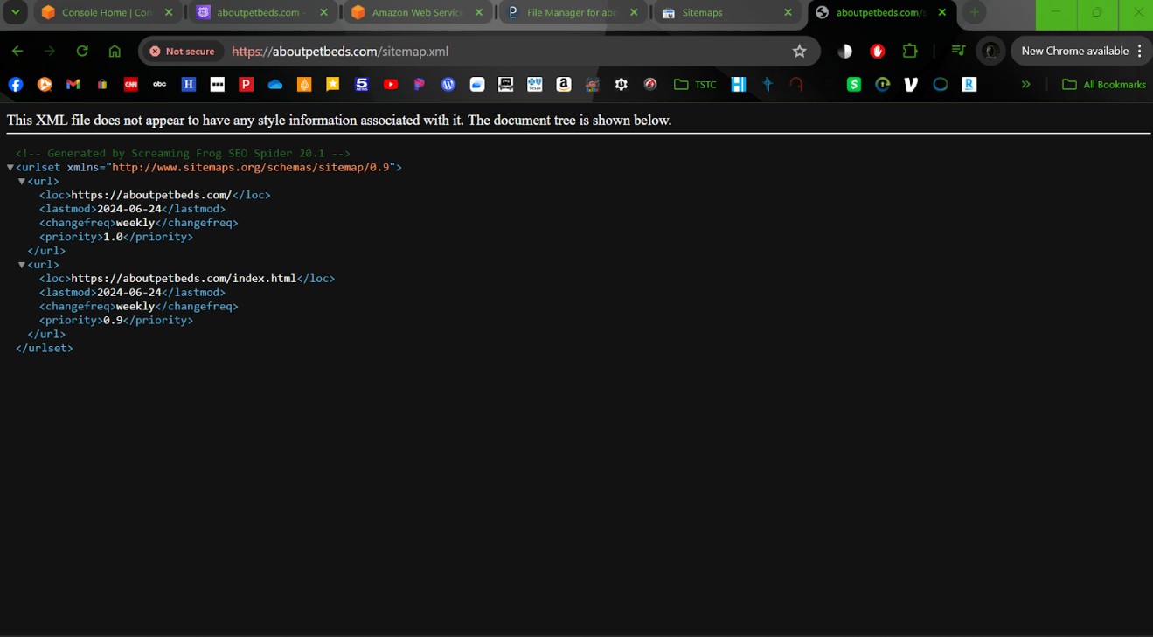The width and height of the screenshot is (1153, 637).
Task: Bookmark this page with the star
Action: [799, 52]
